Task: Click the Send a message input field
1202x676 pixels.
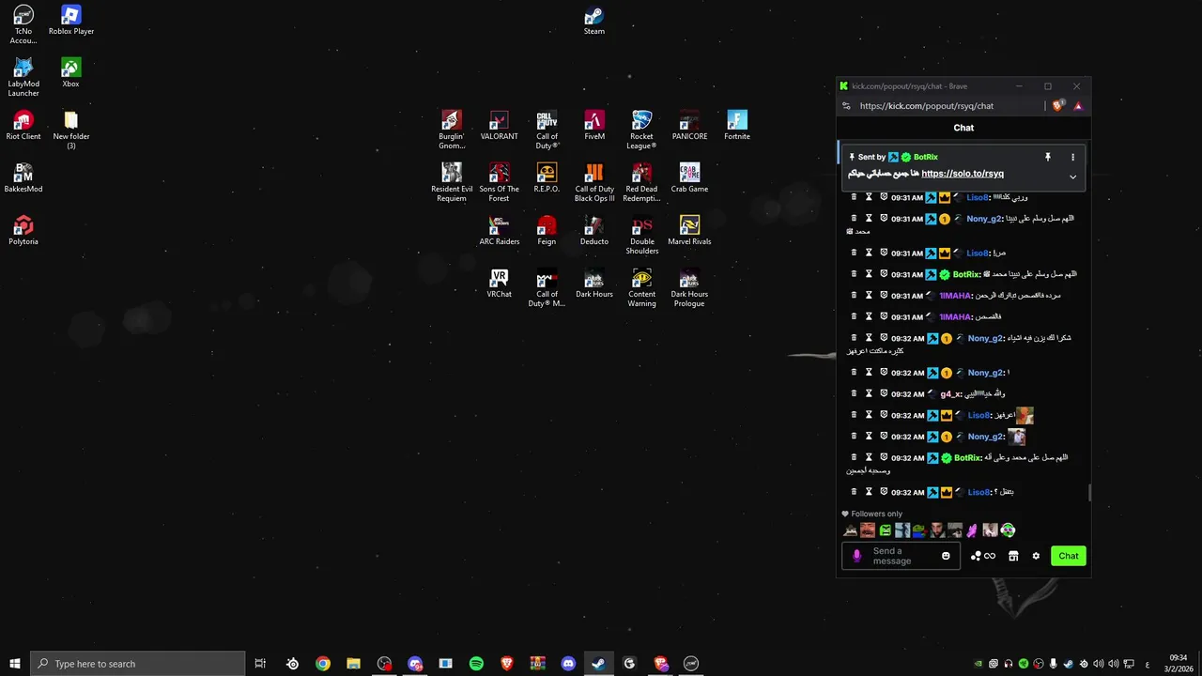Action: click(901, 556)
